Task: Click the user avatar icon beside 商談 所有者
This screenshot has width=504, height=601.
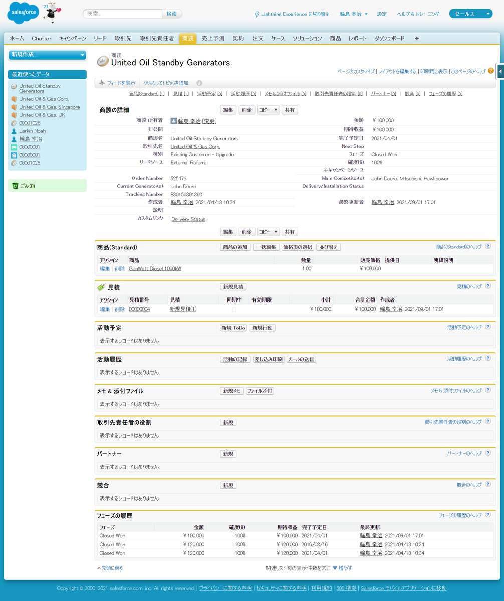Action: pos(174,121)
